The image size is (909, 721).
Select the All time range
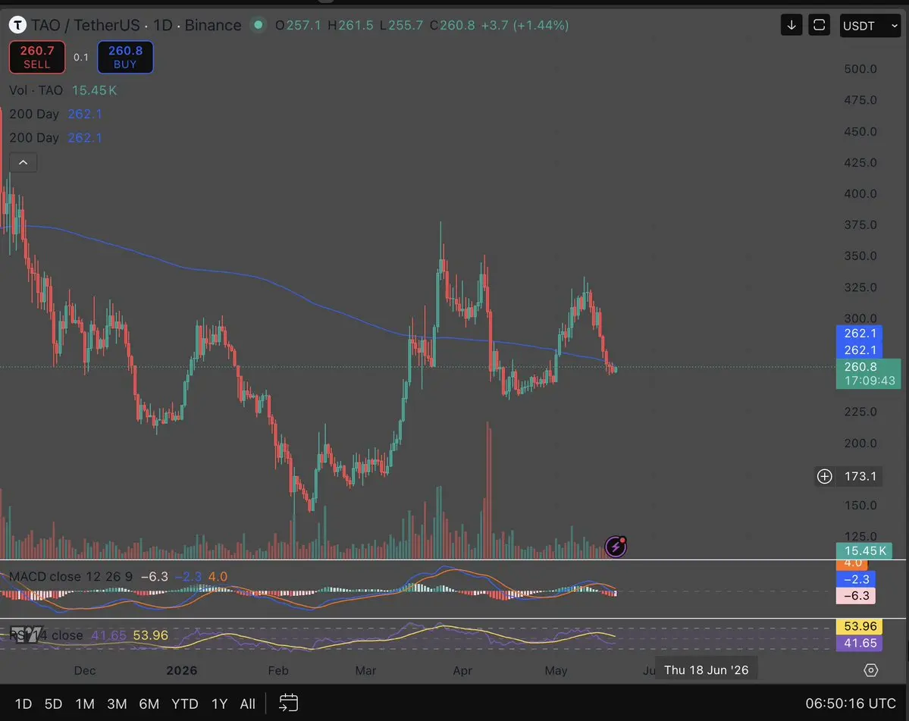point(248,704)
